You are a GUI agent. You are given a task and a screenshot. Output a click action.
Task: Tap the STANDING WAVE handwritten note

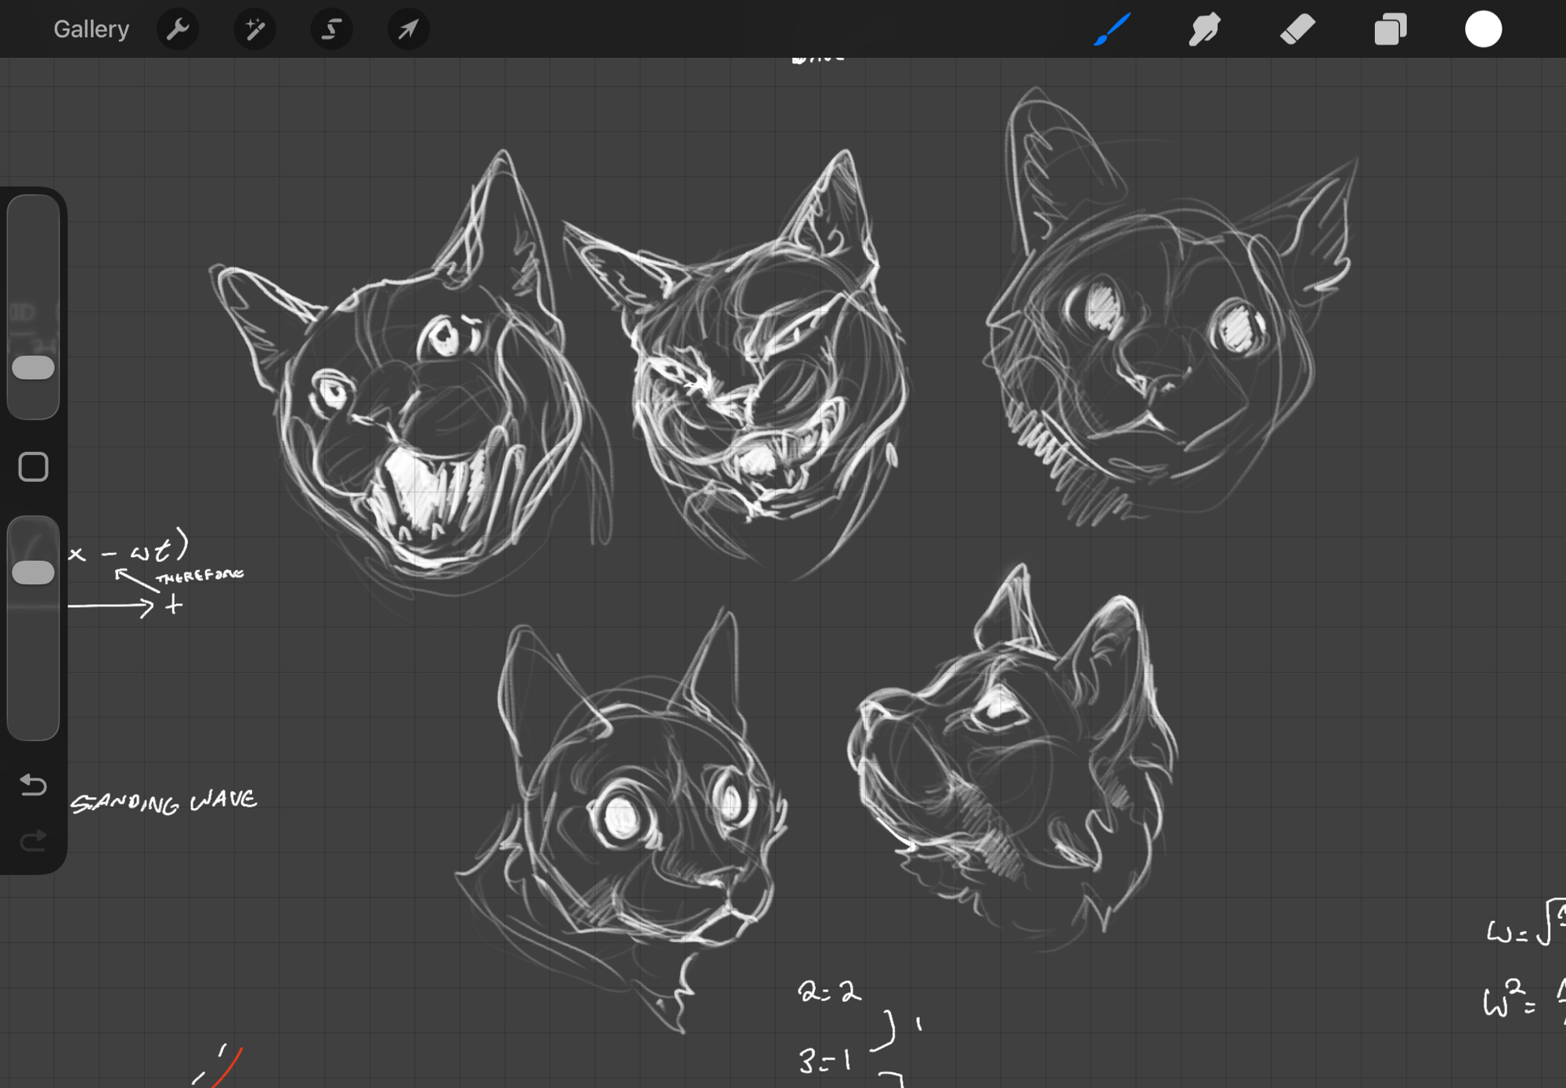pos(164,802)
